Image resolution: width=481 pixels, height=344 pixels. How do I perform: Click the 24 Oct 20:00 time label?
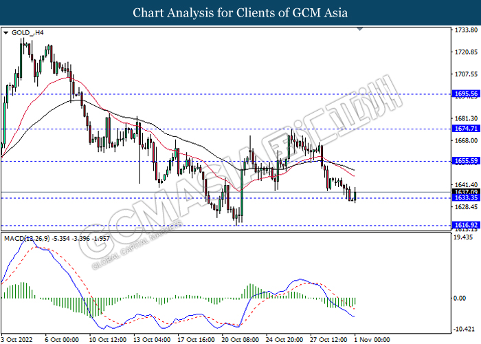click(284, 340)
